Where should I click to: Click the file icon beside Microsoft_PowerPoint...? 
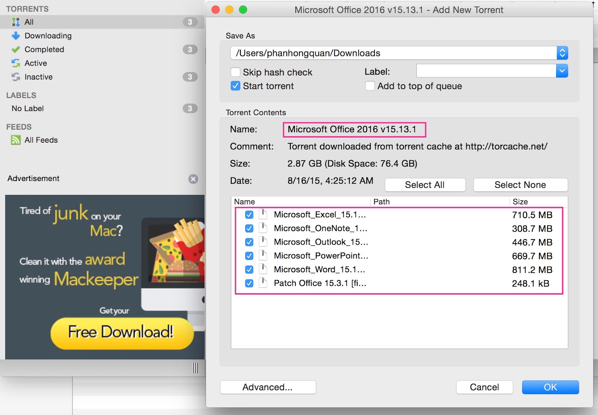point(263,255)
